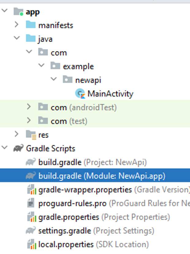Open build.gradle (Project: NewApi)
190x254 pixels.
(x=60, y=162)
